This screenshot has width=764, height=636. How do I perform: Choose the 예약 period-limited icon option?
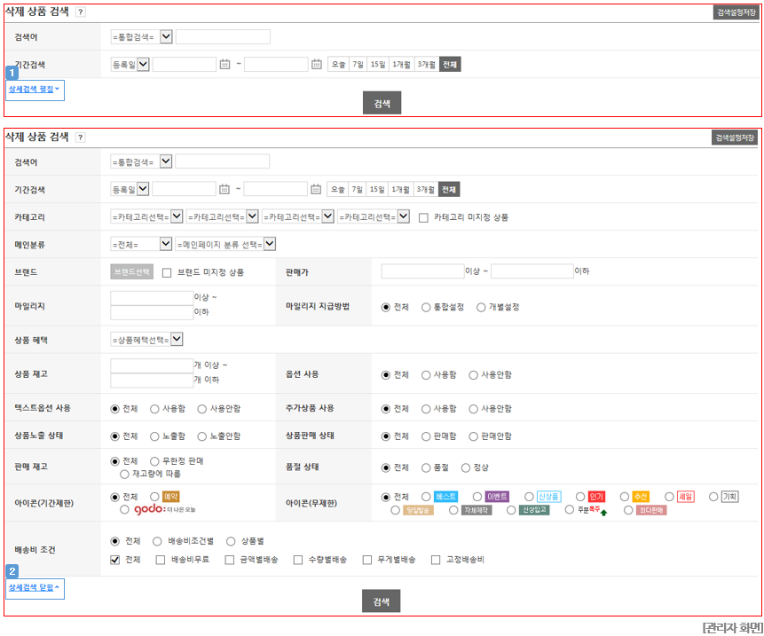pos(154,497)
